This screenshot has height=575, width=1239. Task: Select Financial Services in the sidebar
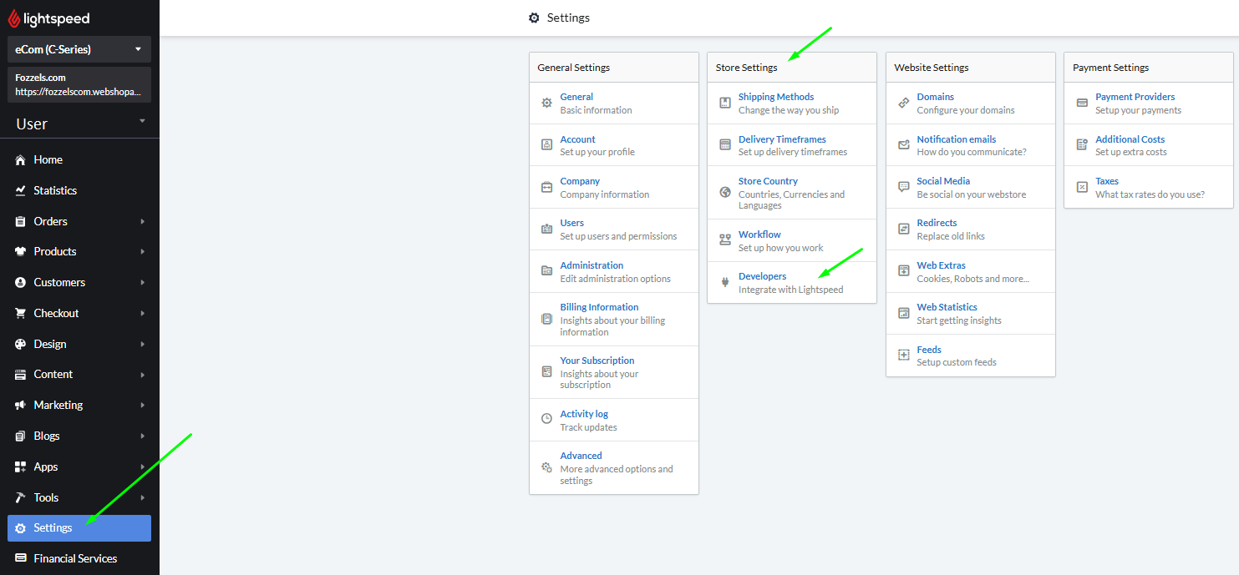(75, 558)
